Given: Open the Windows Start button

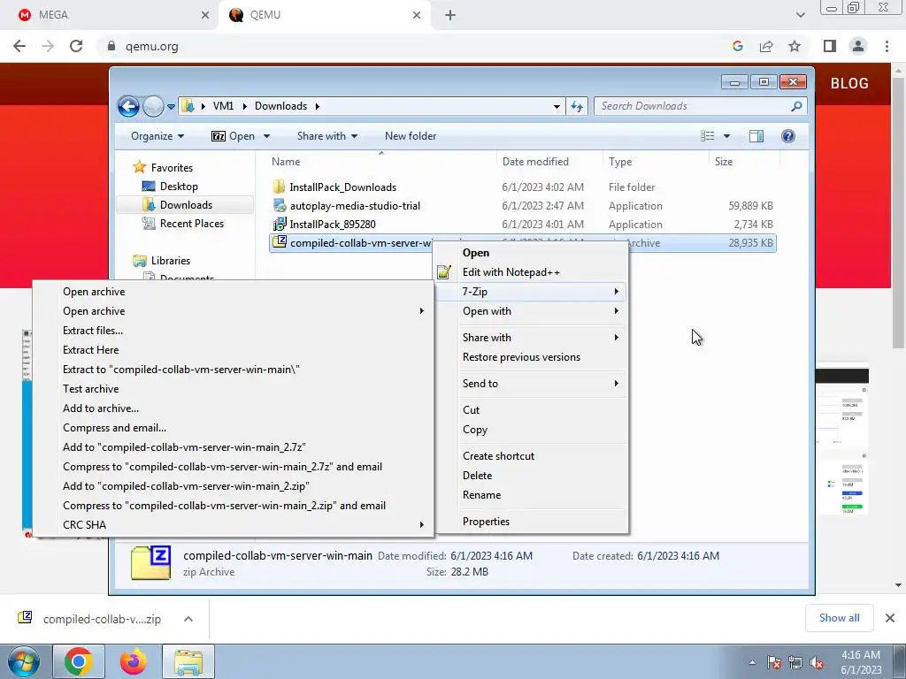Looking at the screenshot, I should 24,661.
